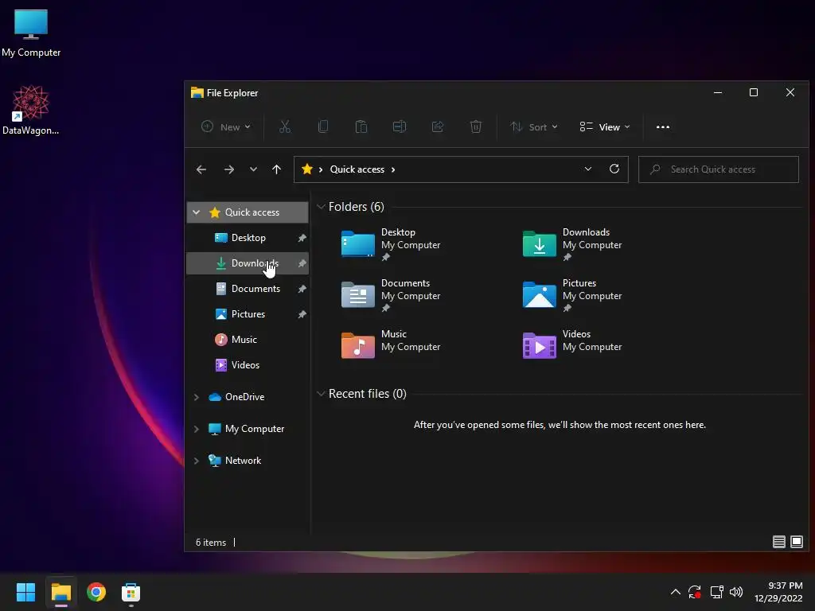The width and height of the screenshot is (815, 611).
Task: Go back with the left arrow
Action: 201,169
